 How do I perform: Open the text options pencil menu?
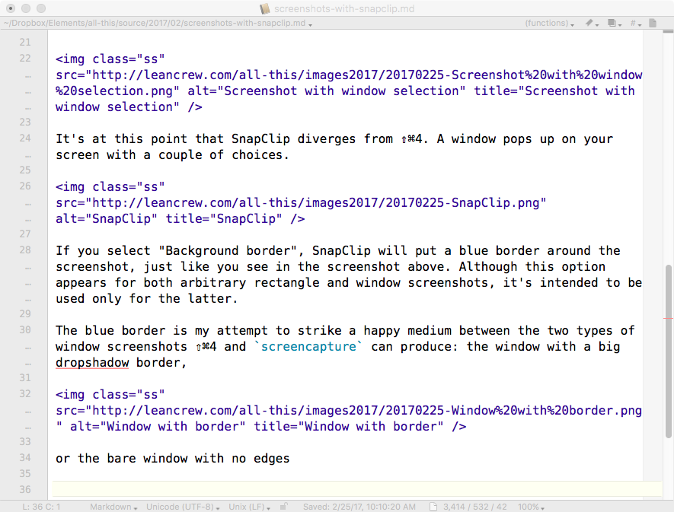(x=592, y=24)
